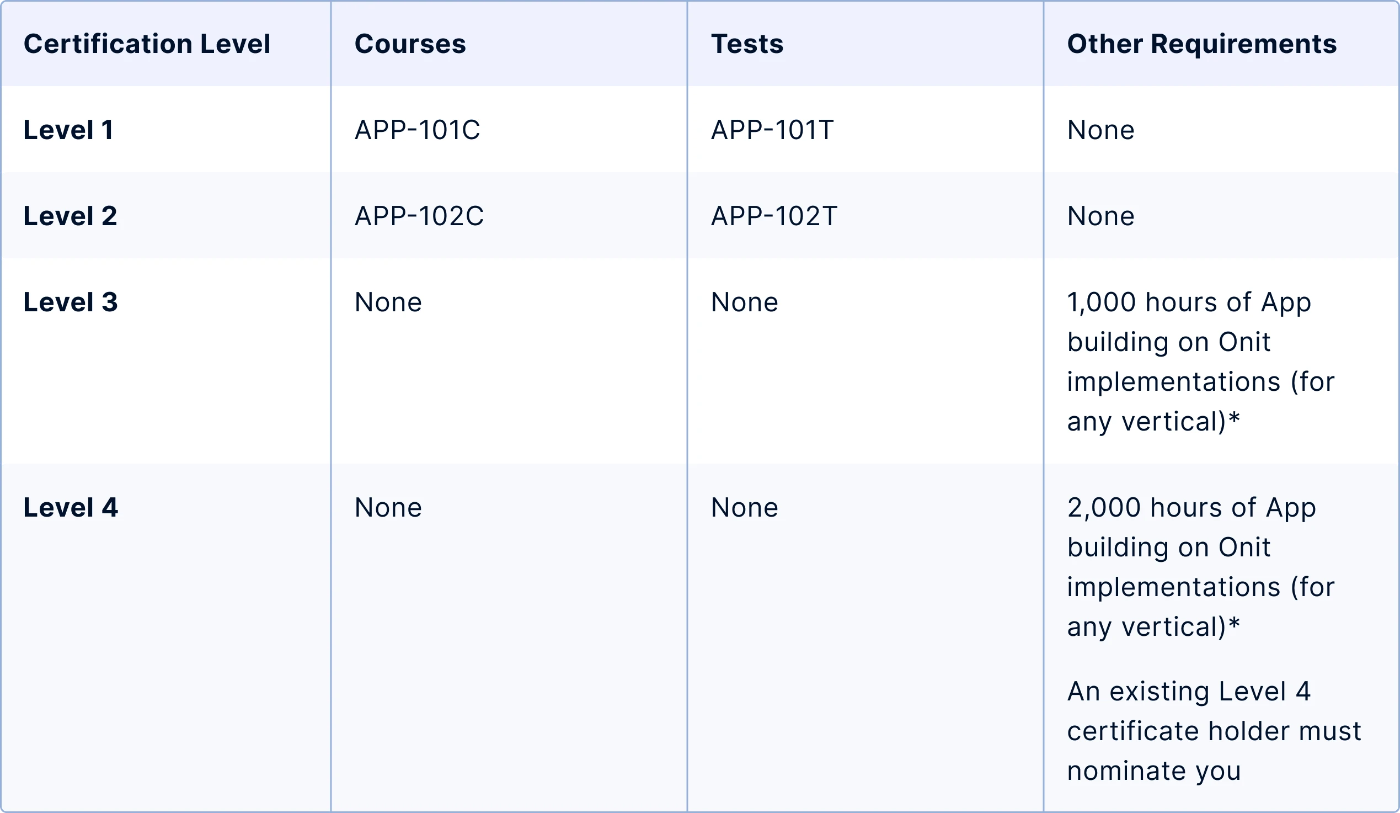Click the 2,000 hours requirement text
The image size is (1400, 813).
(1200, 567)
